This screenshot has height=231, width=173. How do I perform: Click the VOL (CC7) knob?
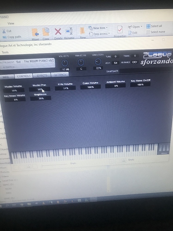[65, 63]
